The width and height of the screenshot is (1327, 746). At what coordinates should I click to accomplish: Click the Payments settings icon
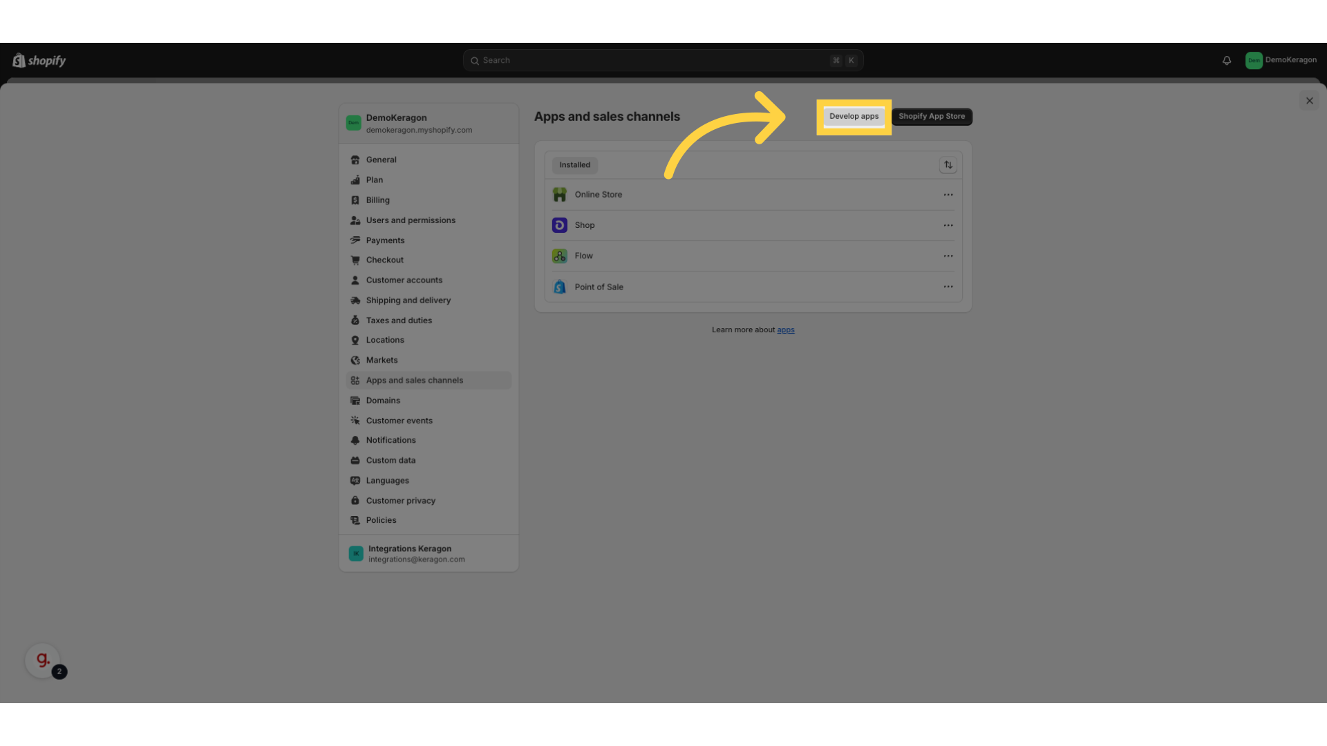click(355, 240)
